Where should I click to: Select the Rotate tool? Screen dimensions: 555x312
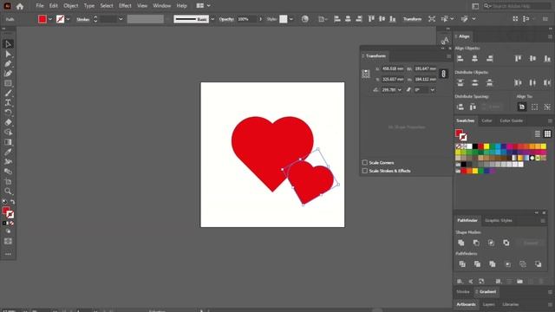8,113
